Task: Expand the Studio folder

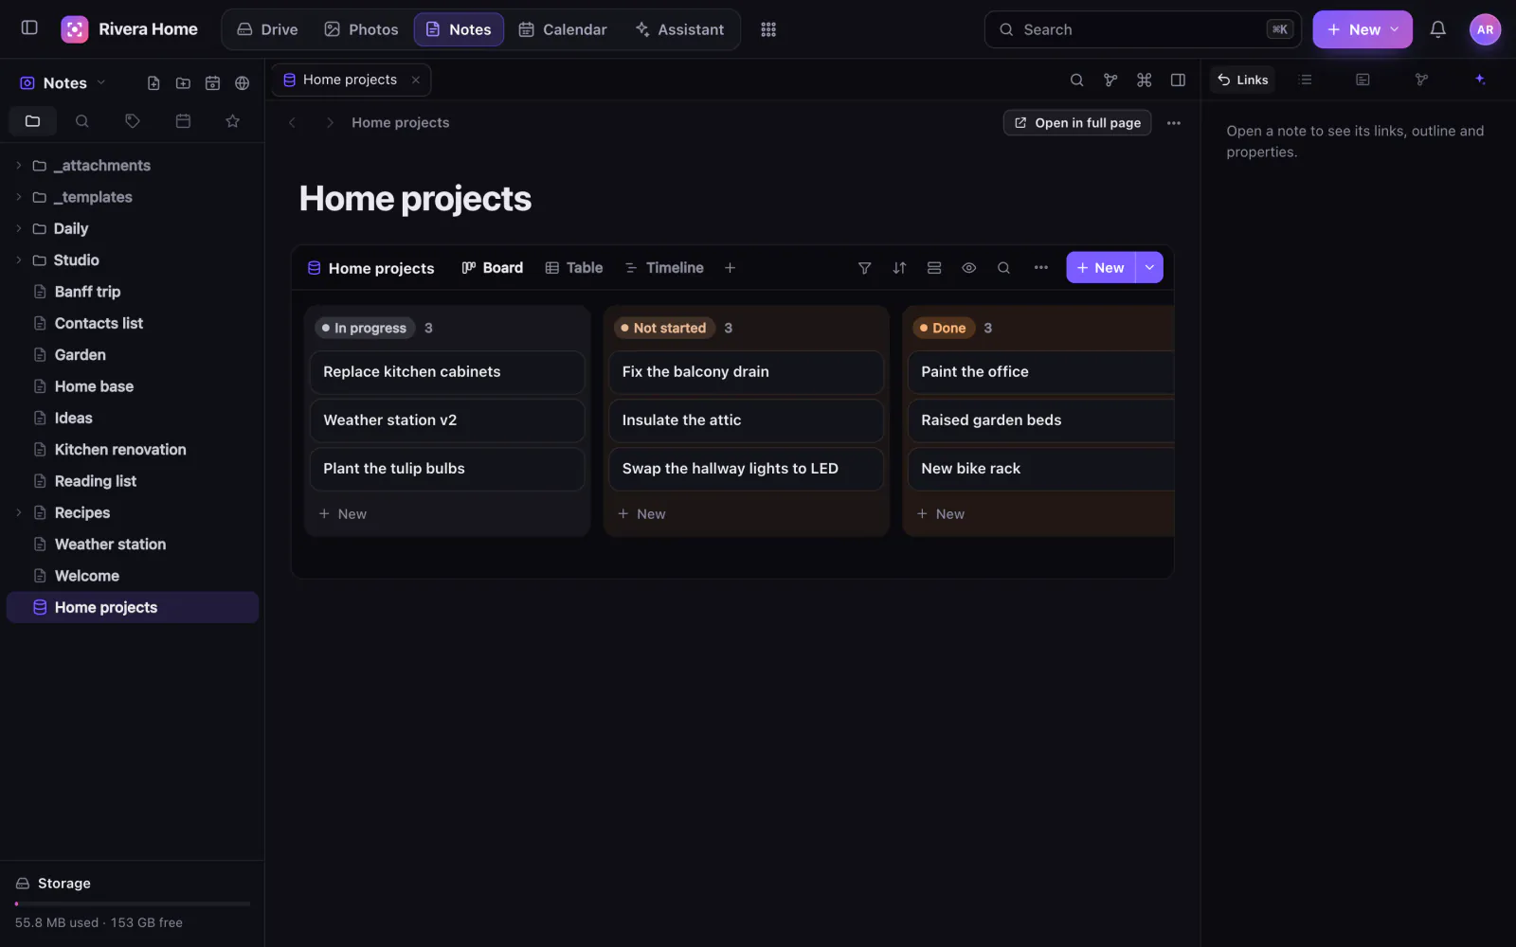Action: click(18, 260)
